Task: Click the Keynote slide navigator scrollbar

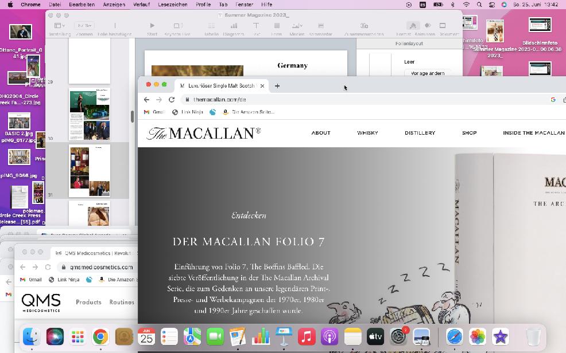Action: [x=132, y=116]
